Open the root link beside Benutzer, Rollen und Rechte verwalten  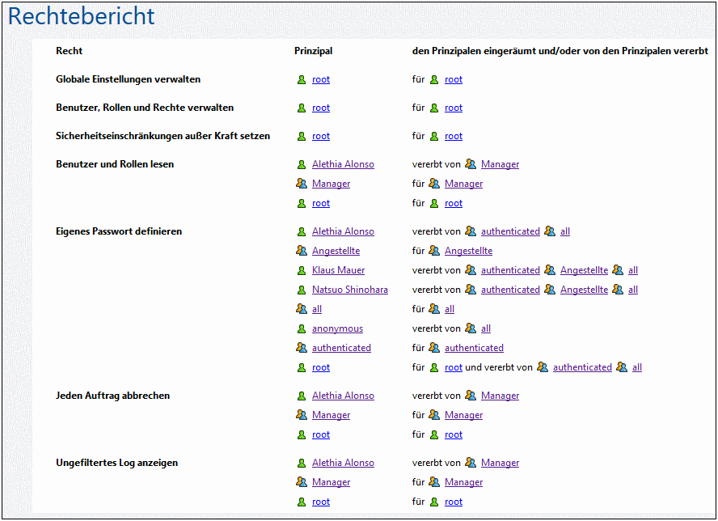click(320, 108)
